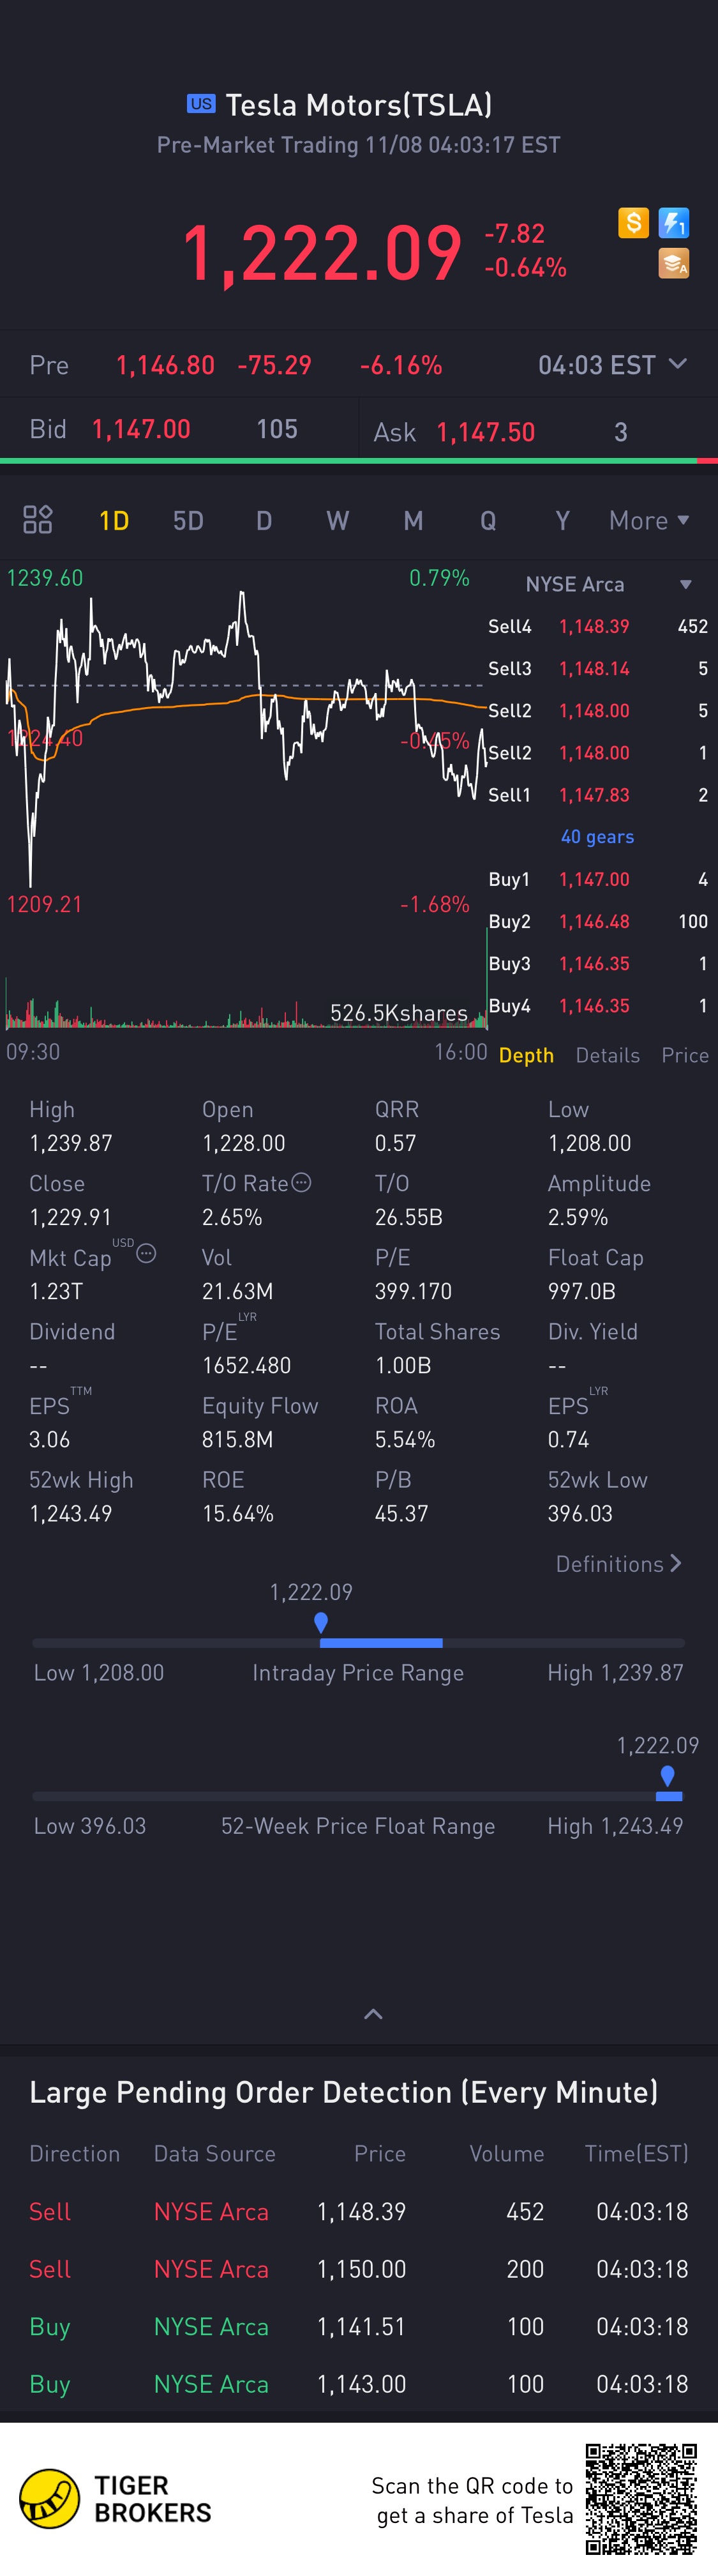Switch to the M monthly chart tab
The width and height of the screenshot is (718, 2576).
[414, 520]
